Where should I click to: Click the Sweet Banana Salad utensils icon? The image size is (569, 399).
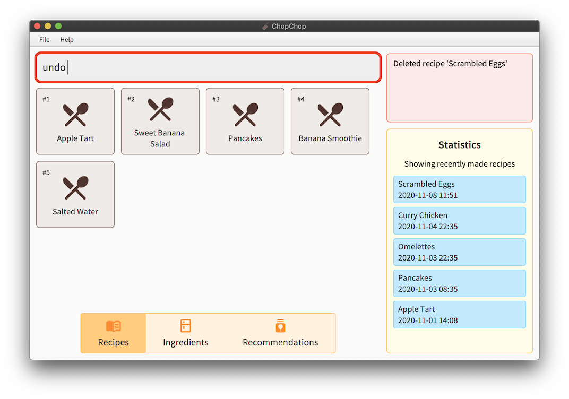160,109
